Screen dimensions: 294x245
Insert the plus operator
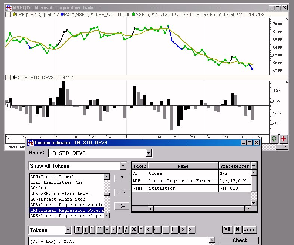click(x=107, y=230)
